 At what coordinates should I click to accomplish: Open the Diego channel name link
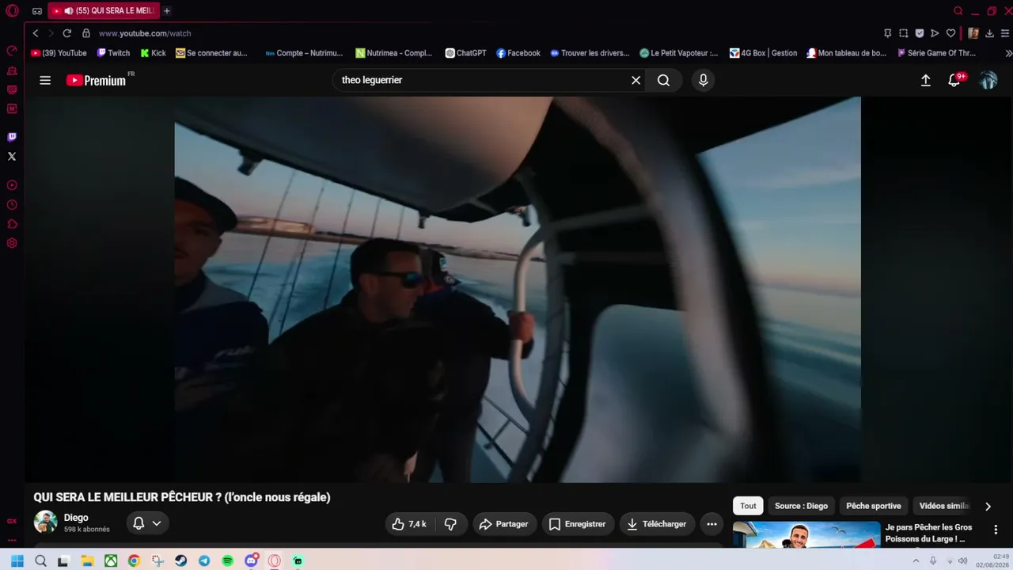[76, 518]
